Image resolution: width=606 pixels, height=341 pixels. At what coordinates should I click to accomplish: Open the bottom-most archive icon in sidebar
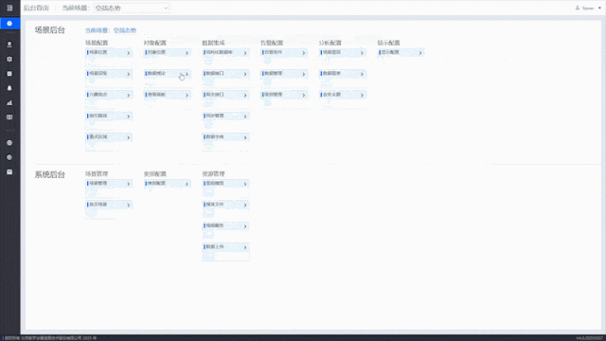tap(9, 171)
